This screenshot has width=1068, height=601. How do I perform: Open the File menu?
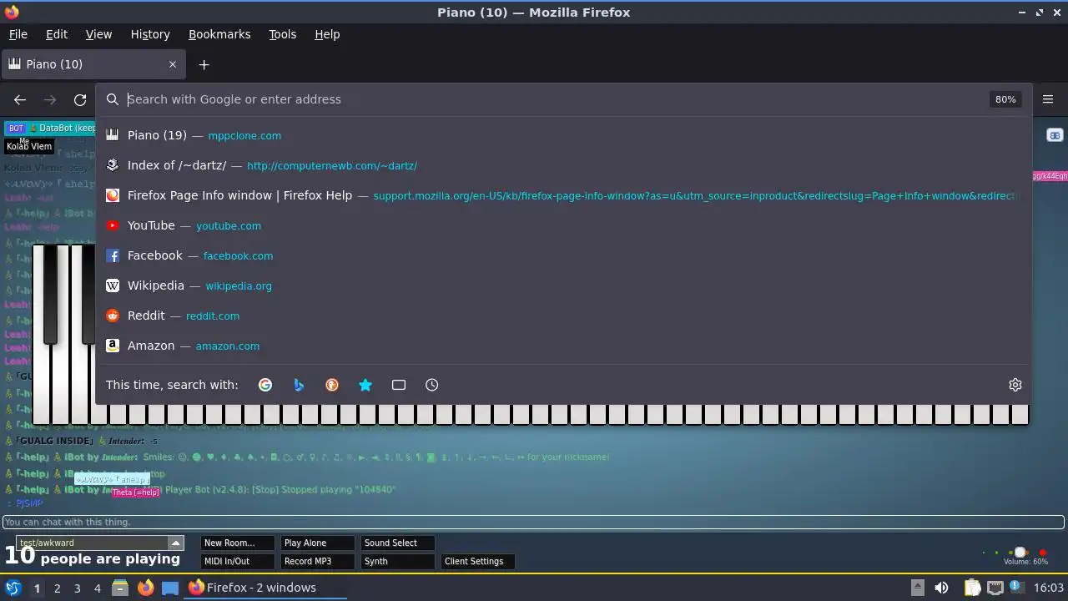point(18,34)
